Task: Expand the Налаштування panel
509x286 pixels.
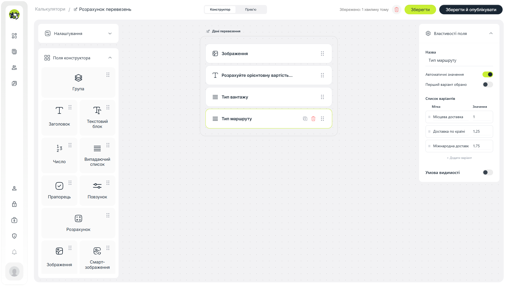Action: click(78, 33)
